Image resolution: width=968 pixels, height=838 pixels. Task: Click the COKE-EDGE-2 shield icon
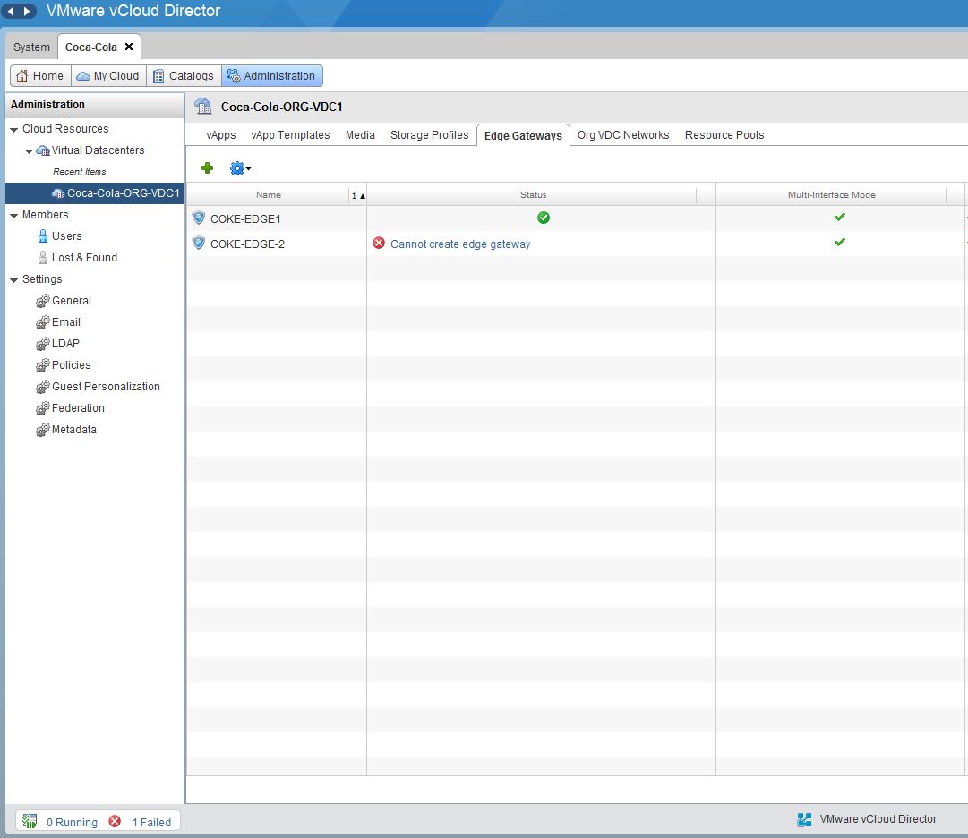199,244
